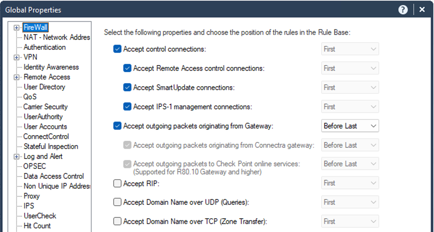
Task: Open the help question mark icon
Action: coord(403,10)
